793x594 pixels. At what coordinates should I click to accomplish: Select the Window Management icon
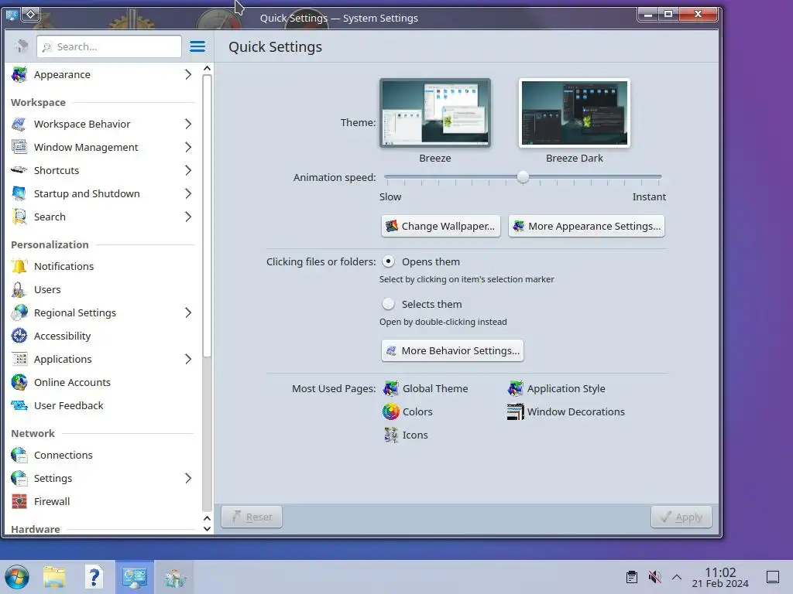[19, 147]
